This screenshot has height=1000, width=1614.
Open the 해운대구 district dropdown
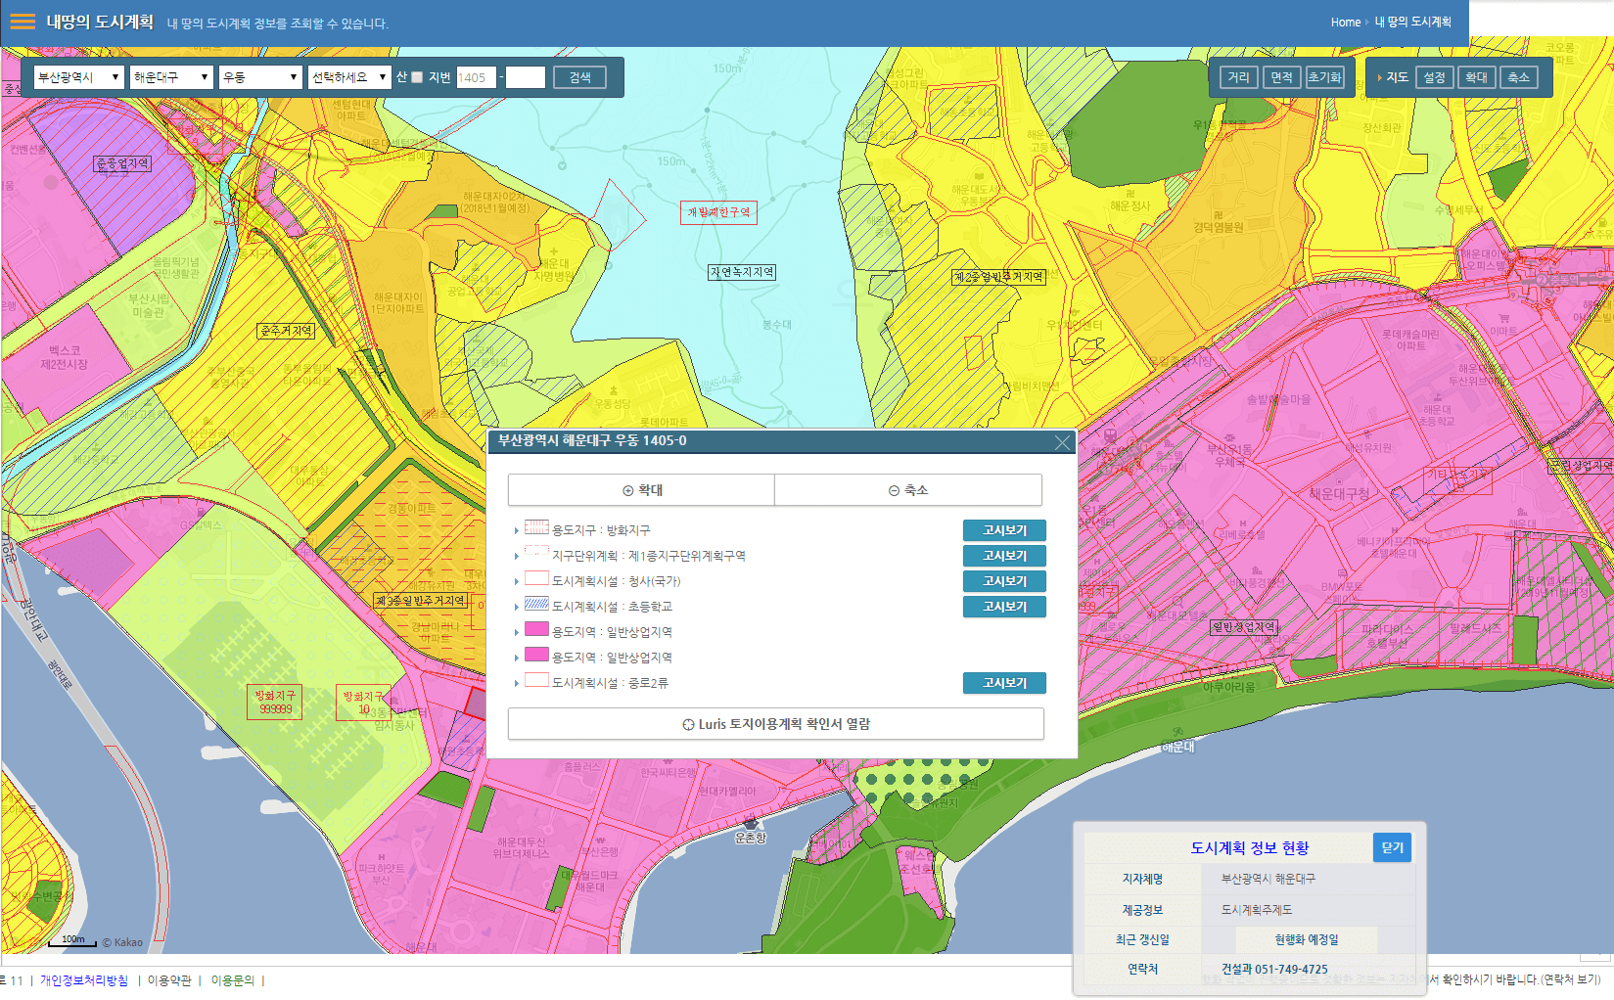coord(171,77)
